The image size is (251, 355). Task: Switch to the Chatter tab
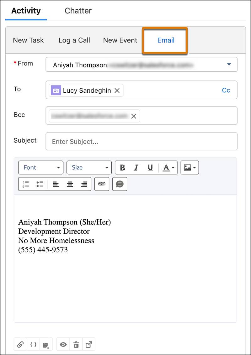click(x=78, y=11)
